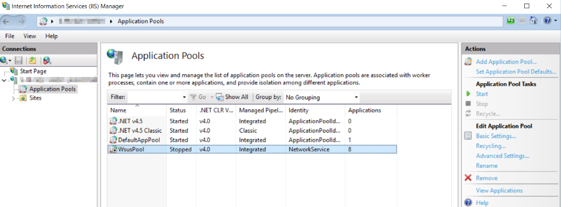The image size is (561, 207).
Task: Sort by the Identity column header
Action: tap(315, 110)
